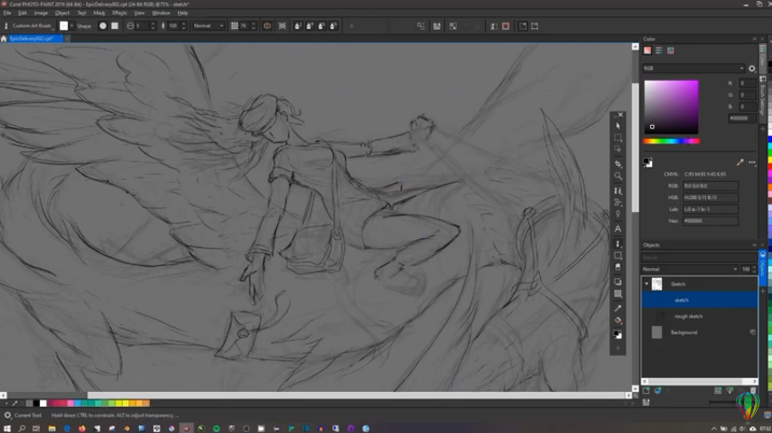
Task: Select the square brush nib shape
Action: click(x=115, y=26)
